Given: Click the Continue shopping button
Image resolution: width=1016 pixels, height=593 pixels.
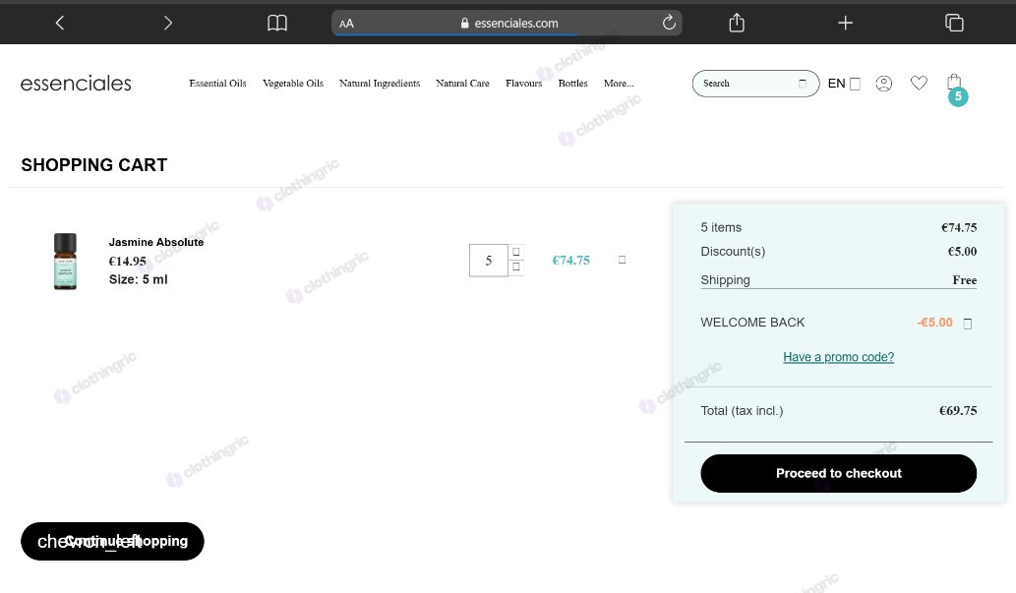Looking at the screenshot, I should click(x=112, y=541).
